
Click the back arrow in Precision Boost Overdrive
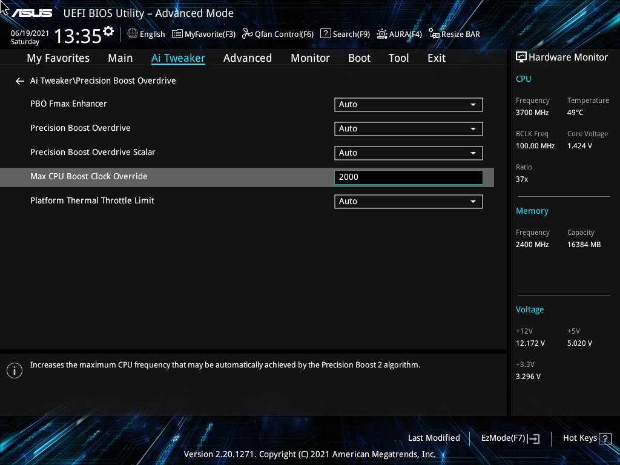click(19, 81)
